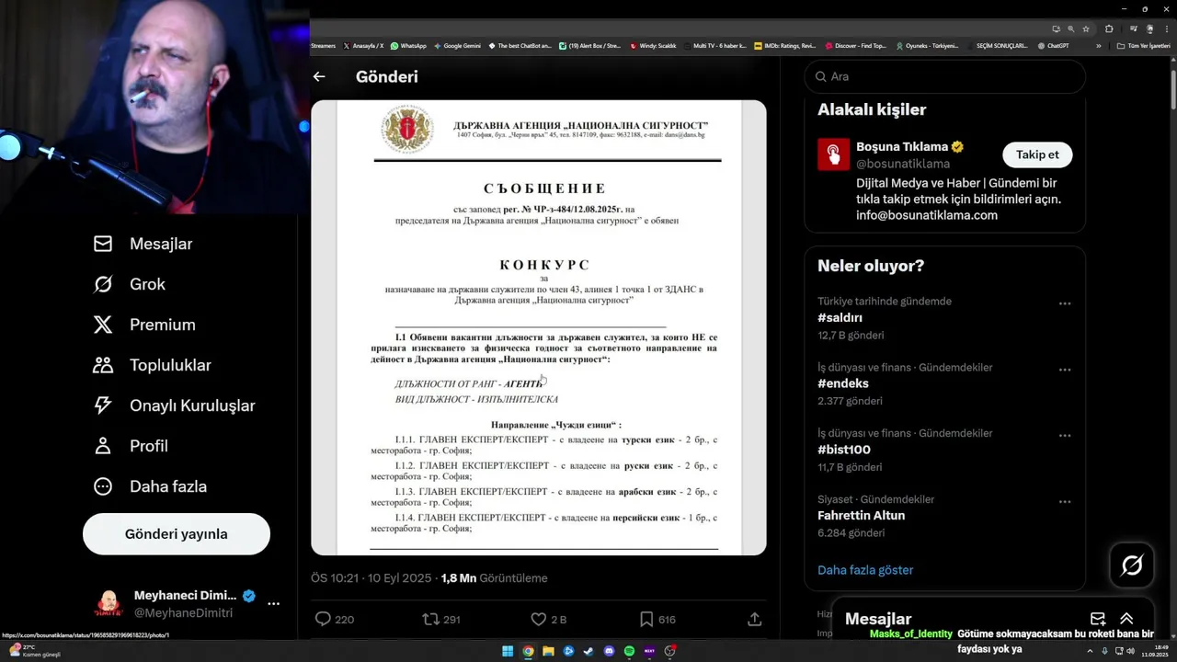Go back using the Gönderi arrow

click(x=319, y=77)
